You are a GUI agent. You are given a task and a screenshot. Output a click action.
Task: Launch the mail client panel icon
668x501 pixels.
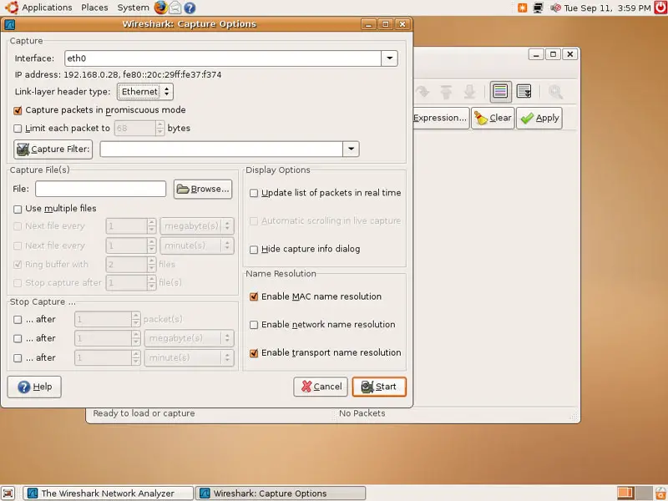[x=175, y=8]
